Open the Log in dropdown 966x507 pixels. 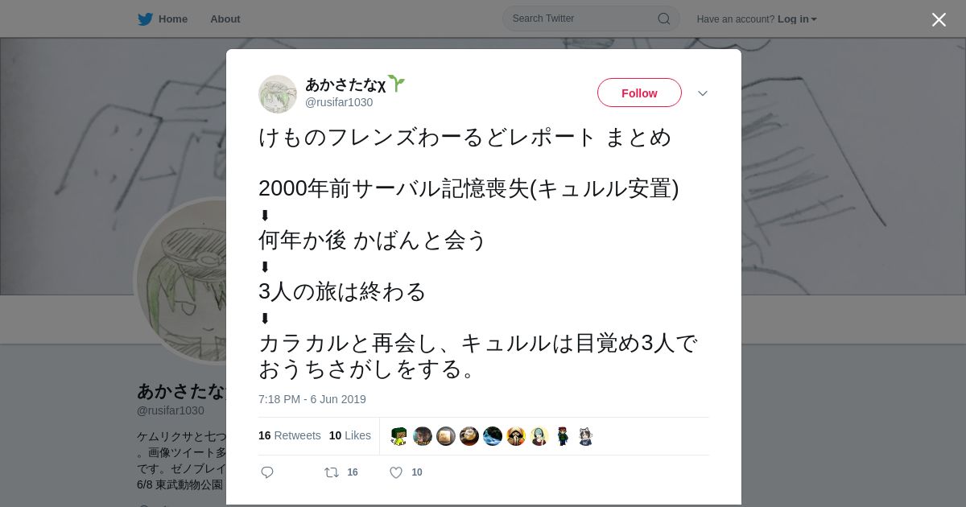coord(797,19)
